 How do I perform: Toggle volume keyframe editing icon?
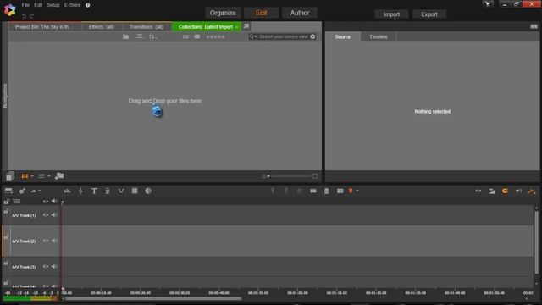click(518, 191)
